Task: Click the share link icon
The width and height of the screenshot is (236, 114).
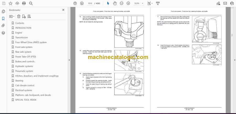Action: [218, 3]
